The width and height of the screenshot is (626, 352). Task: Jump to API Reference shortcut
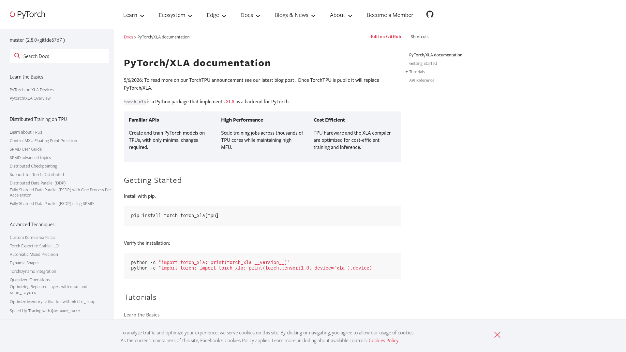tap(422, 81)
